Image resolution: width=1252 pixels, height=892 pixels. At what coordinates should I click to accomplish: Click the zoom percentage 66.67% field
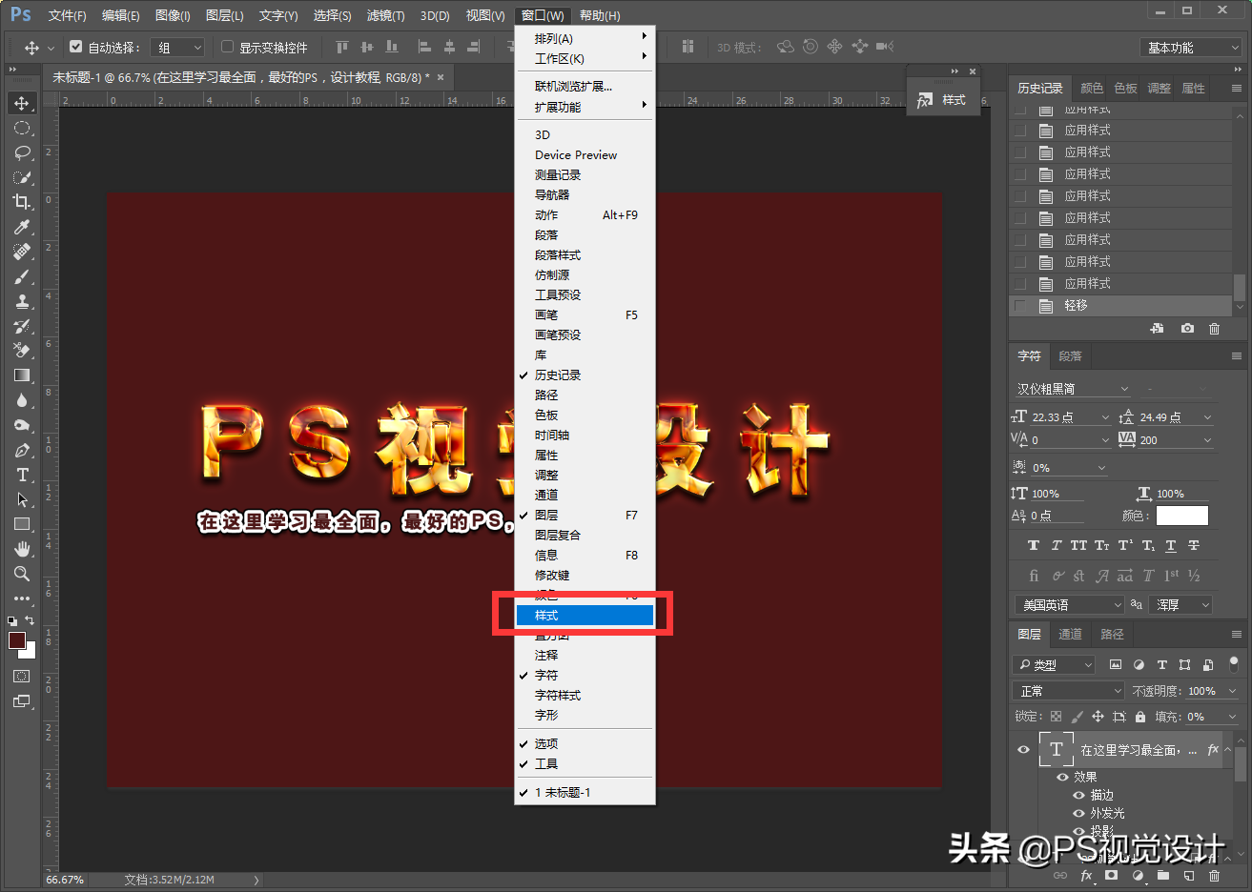[x=65, y=880]
